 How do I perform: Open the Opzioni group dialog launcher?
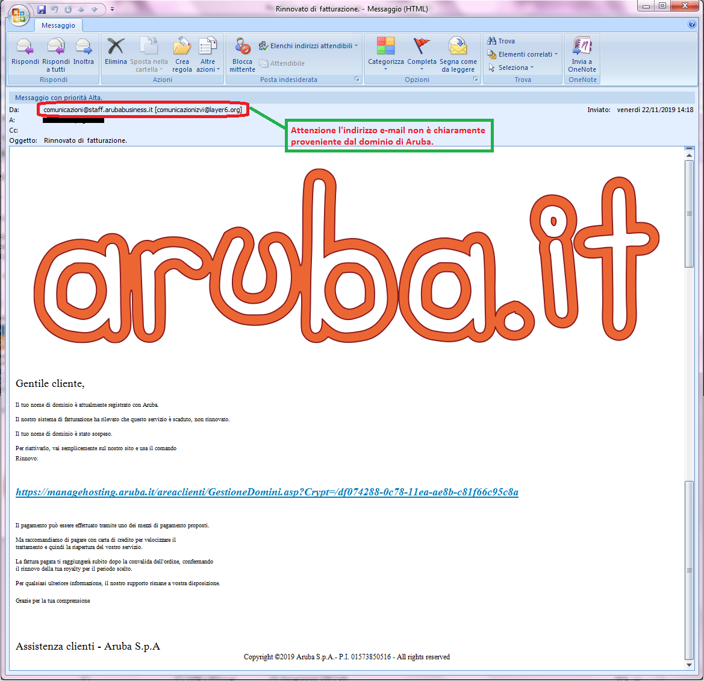click(476, 79)
